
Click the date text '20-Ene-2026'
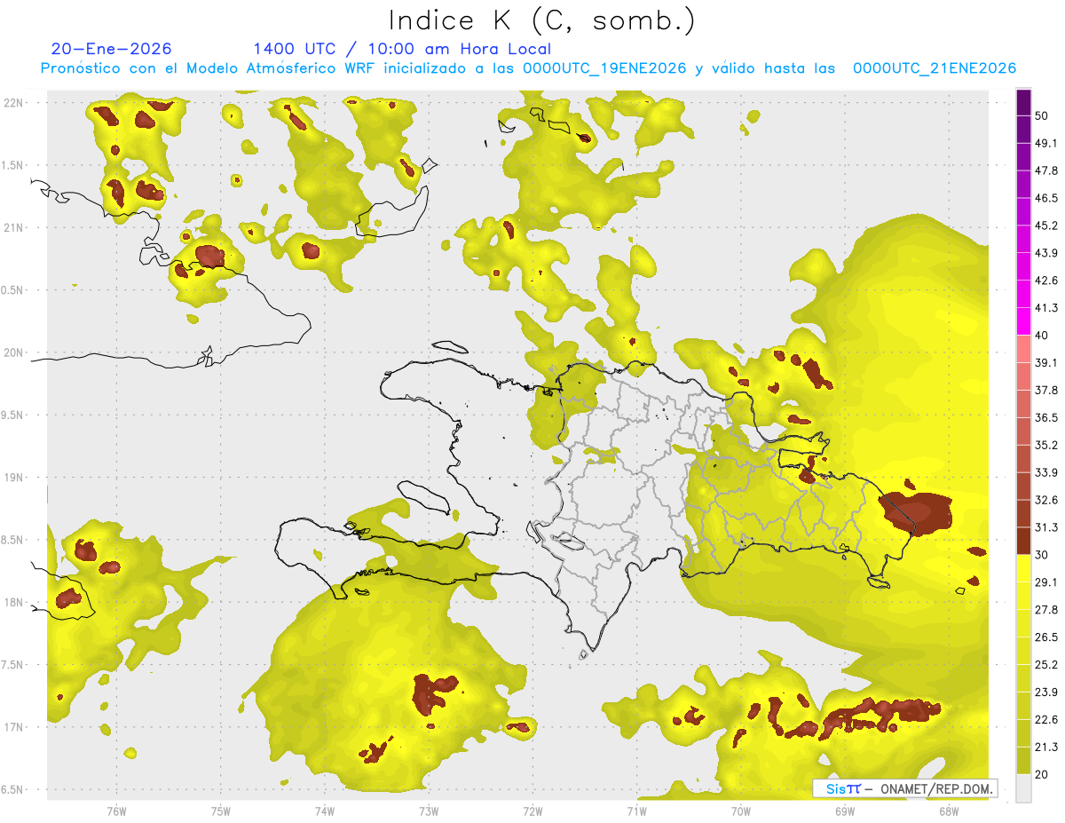click(x=112, y=49)
